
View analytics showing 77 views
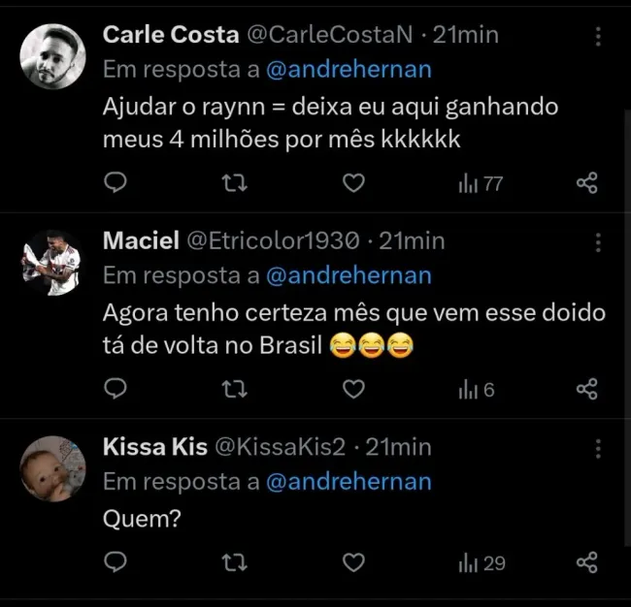[480, 182]
